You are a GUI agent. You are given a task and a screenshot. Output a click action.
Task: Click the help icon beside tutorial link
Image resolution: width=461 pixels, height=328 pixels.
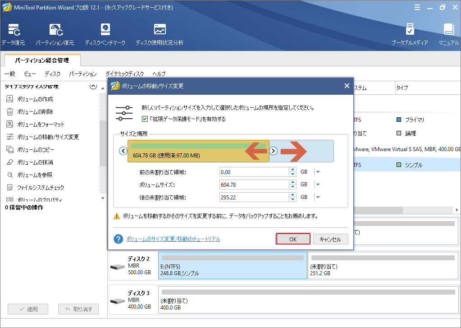pyautogui.click(x=119, y=239)
